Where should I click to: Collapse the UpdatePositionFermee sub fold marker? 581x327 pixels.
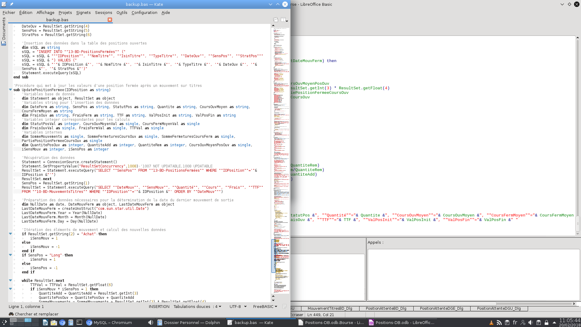tap(10, 90)
